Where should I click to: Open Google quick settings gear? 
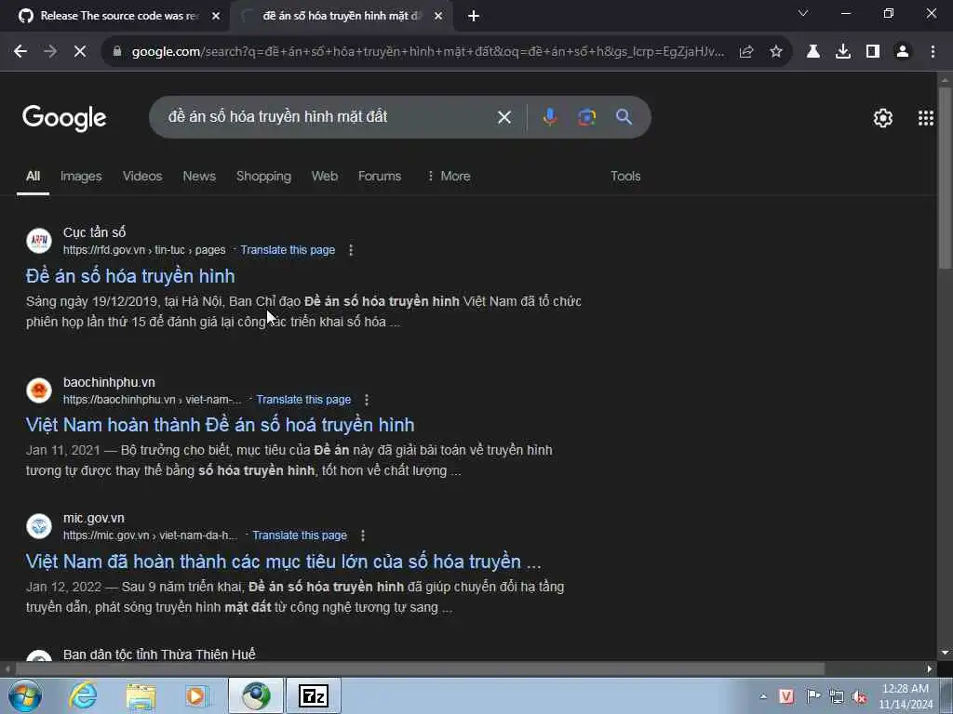pyautogui.click(x=883, y=118)
